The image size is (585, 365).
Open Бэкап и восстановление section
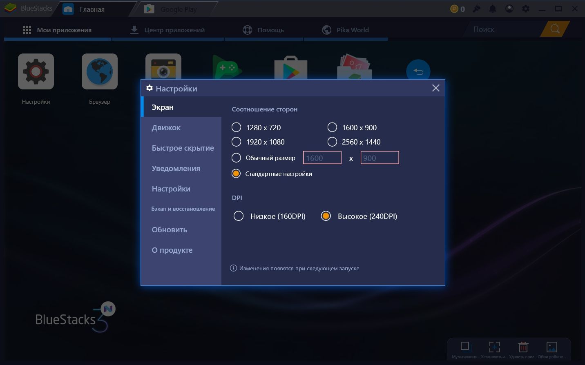point(181,209)
